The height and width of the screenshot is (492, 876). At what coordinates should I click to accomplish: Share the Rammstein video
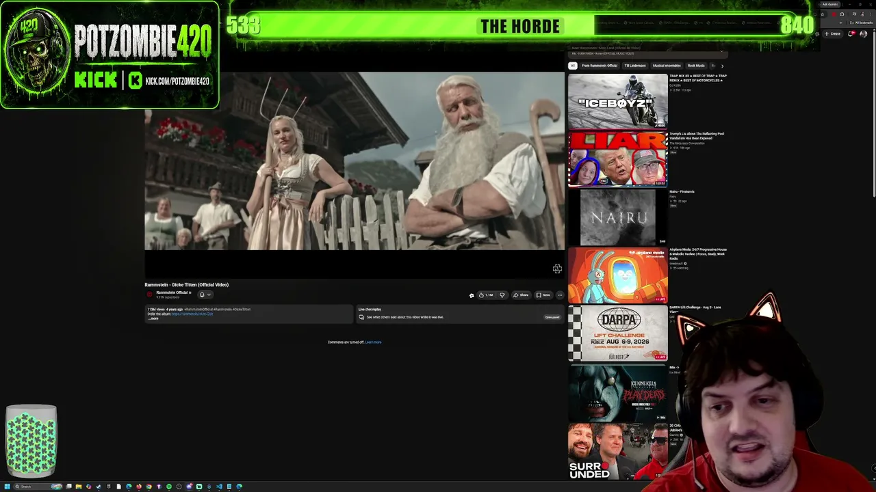click(x=521, y=295)
